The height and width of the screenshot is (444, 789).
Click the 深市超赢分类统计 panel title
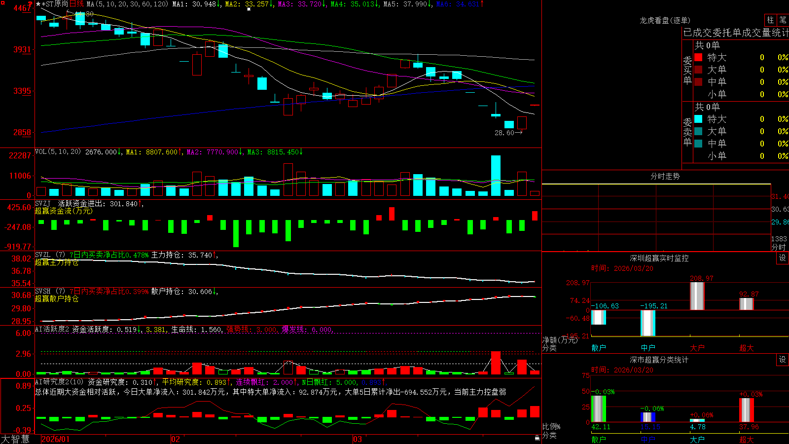[659, 360]
